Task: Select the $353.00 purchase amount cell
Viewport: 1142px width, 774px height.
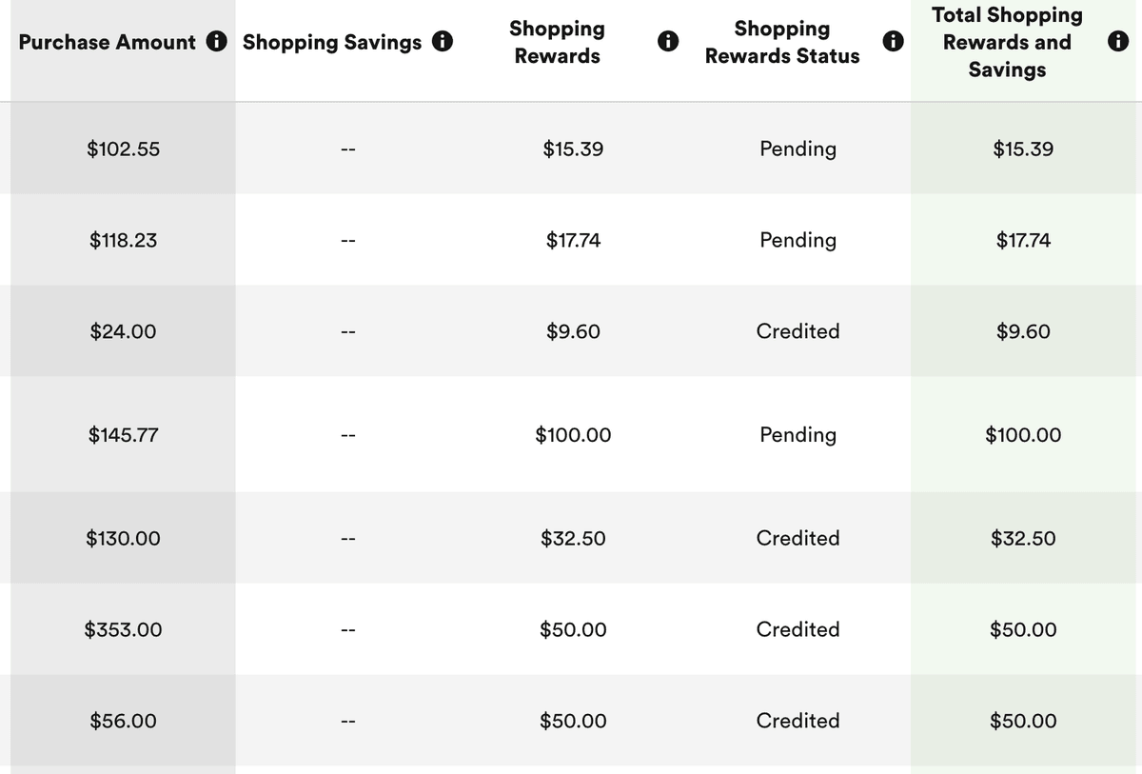Action: click(123, 629)
